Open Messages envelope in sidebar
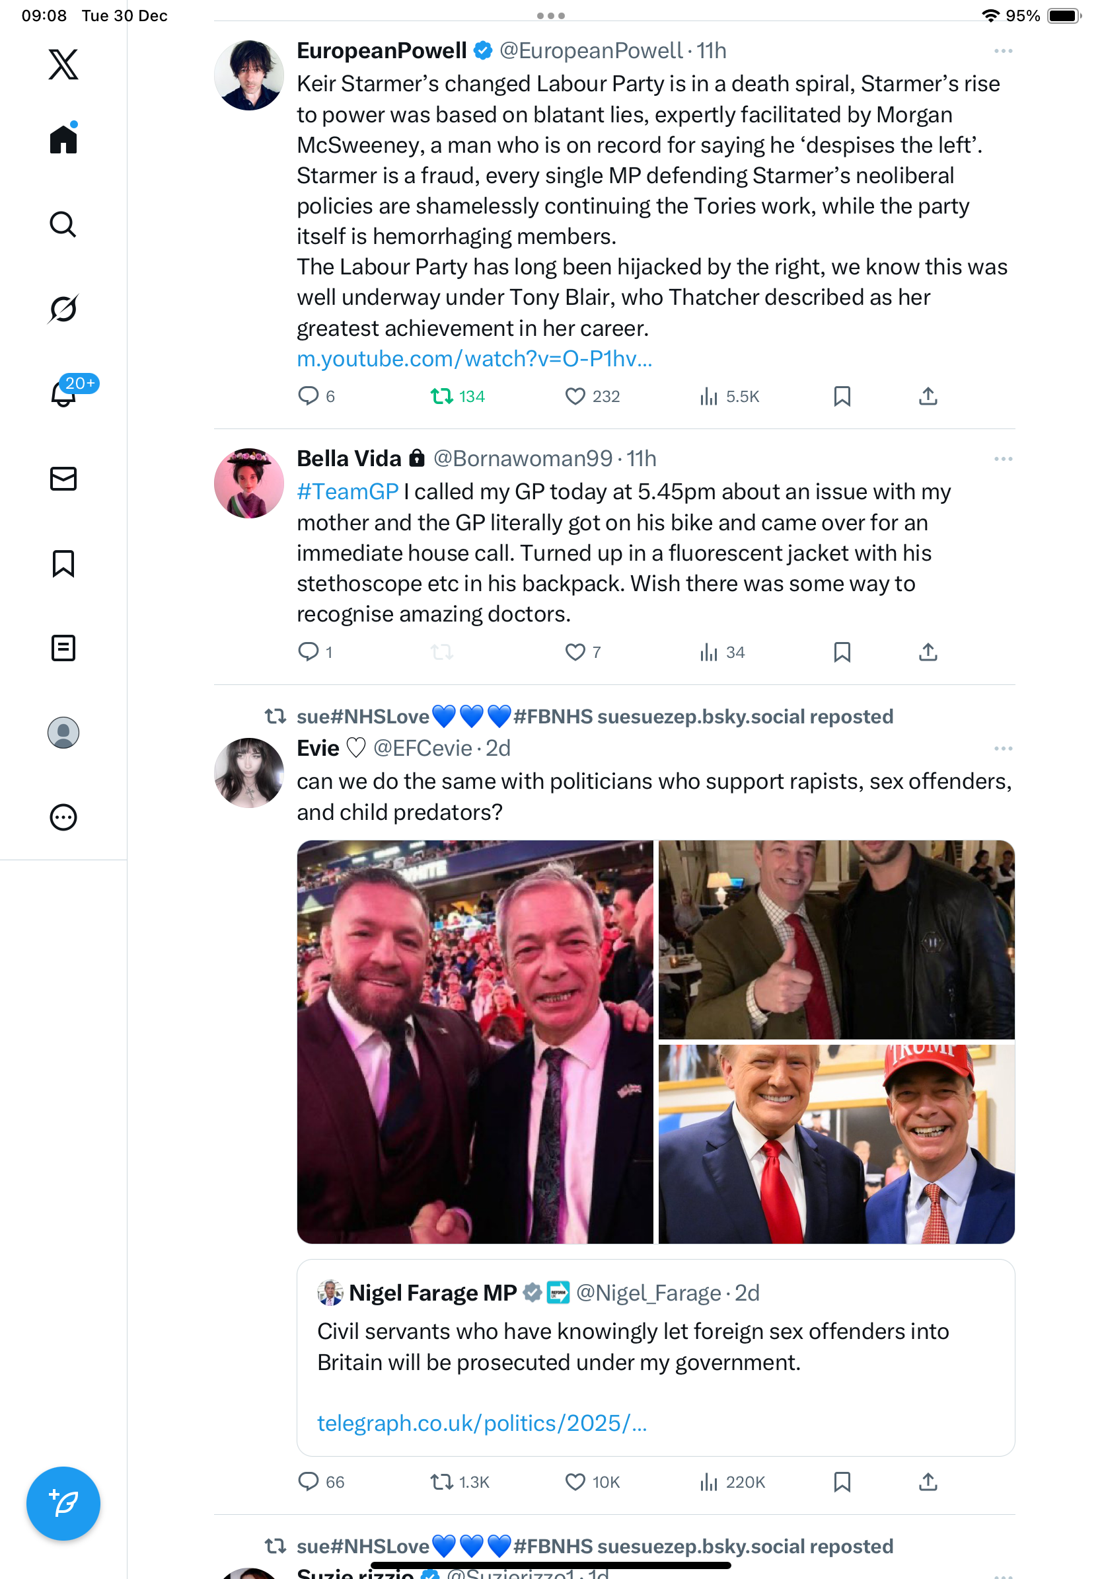This screenshot has height=1579, width=1102. [x=63, y=479]
